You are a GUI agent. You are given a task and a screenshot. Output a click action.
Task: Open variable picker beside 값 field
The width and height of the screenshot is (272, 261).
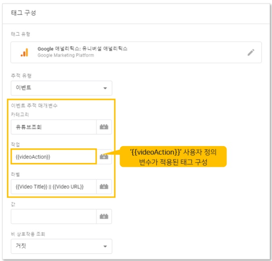[104, 217]
